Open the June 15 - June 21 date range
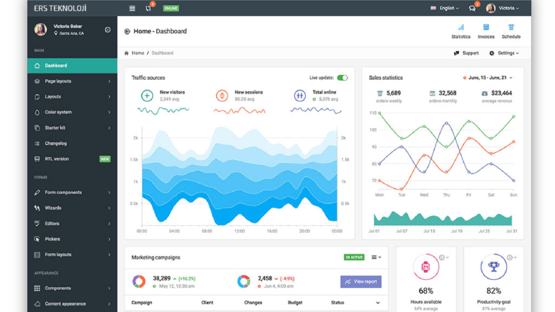This screenshot has width=555, height=312. click(487, 78)
